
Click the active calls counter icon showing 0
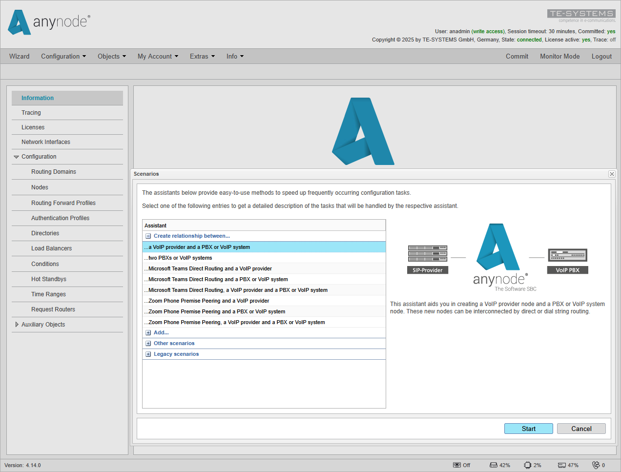[x=596, y=465]
